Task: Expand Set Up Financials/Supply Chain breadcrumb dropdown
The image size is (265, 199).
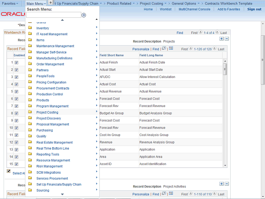Action: [101, 3]
